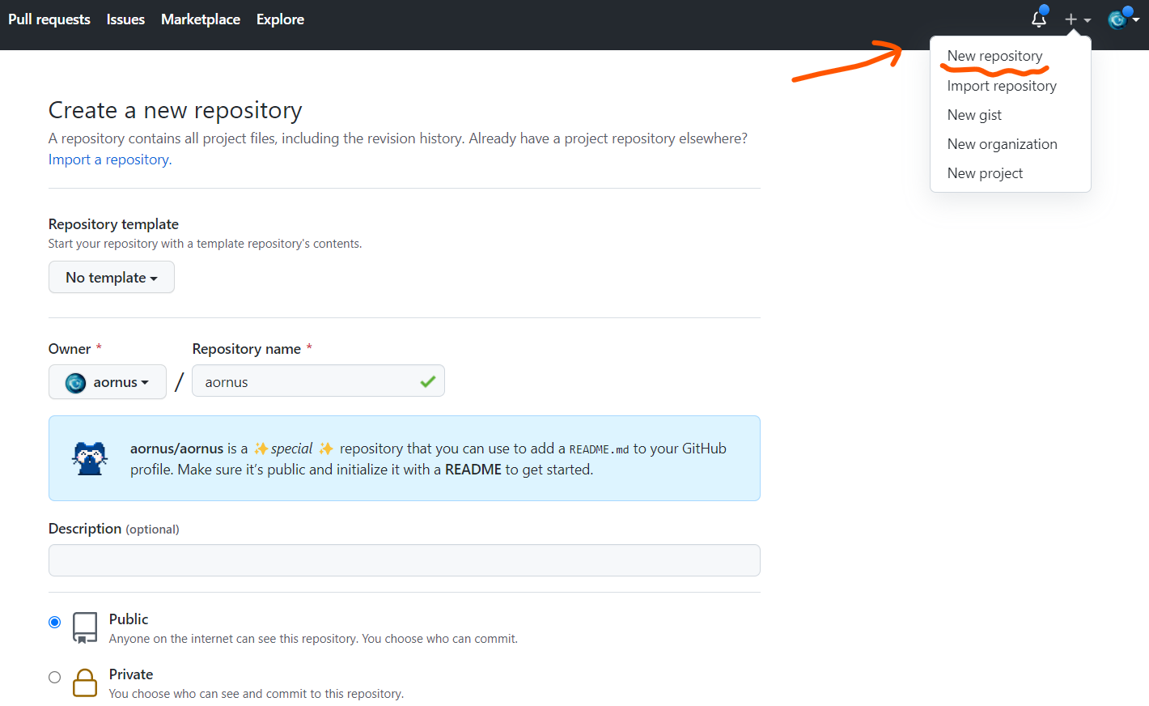Viewport: 1149px width, 706px height.
Task: Follow the Import a repository link
Action: click(110, 159)
